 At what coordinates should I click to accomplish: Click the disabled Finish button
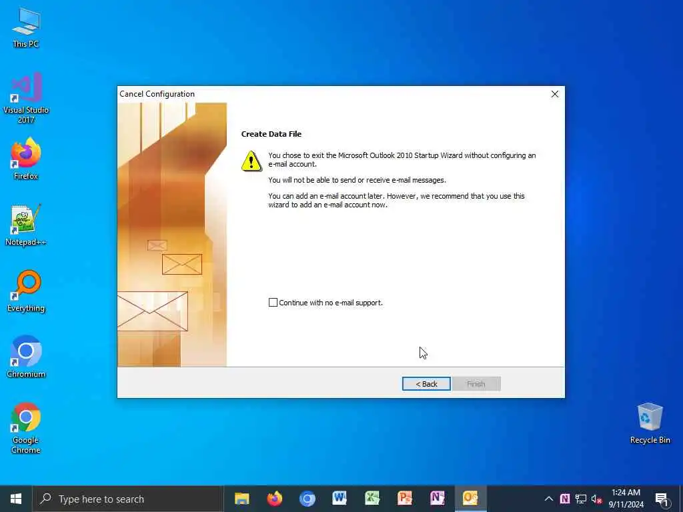[x=476, y=383]
